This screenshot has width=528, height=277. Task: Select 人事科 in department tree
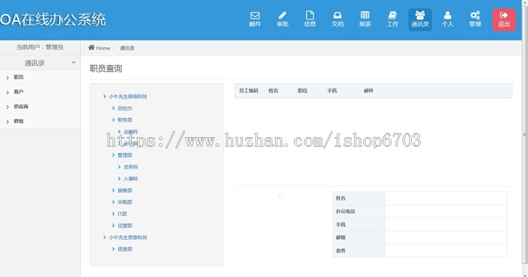(x=131, y=179)
